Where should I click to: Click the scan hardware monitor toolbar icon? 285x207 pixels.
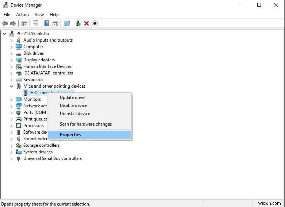tap(67, 23)
